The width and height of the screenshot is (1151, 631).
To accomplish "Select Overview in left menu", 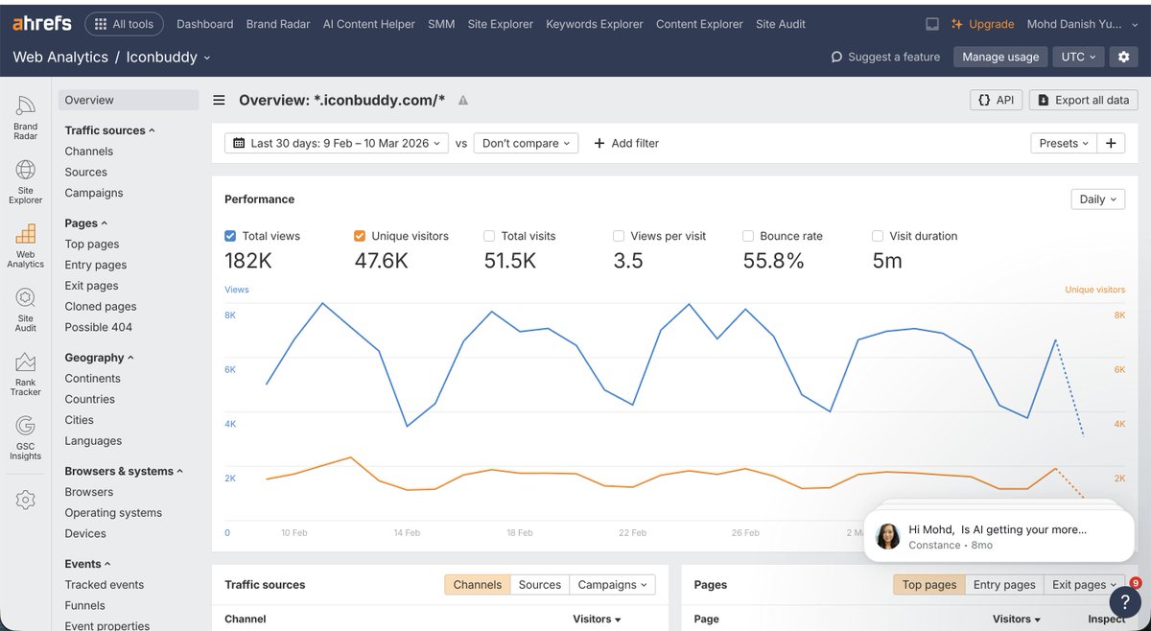I will click(129, 100).
